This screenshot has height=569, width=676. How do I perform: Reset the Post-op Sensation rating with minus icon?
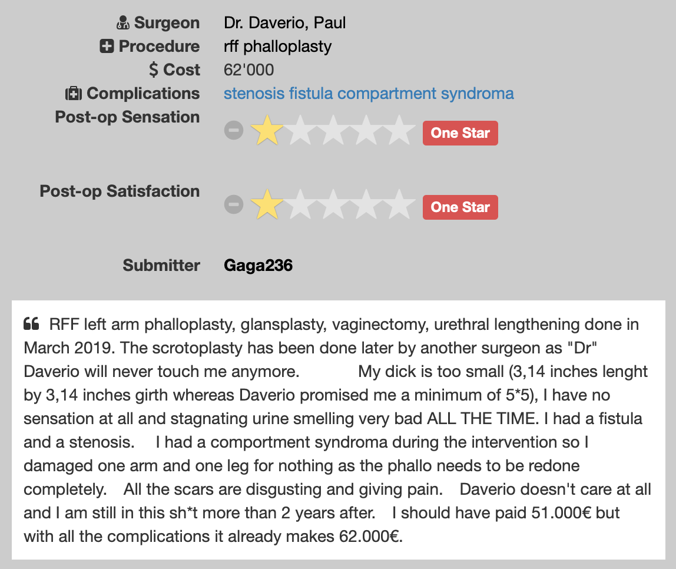pyautogui.click(x=234, y=131)
